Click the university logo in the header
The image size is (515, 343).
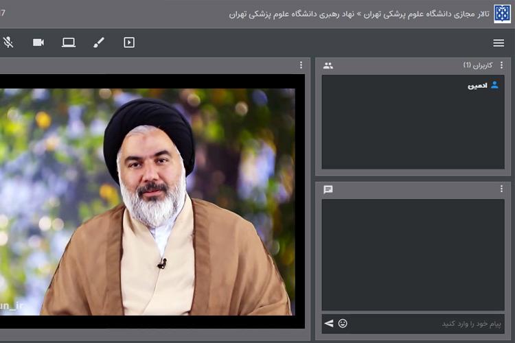503,14
